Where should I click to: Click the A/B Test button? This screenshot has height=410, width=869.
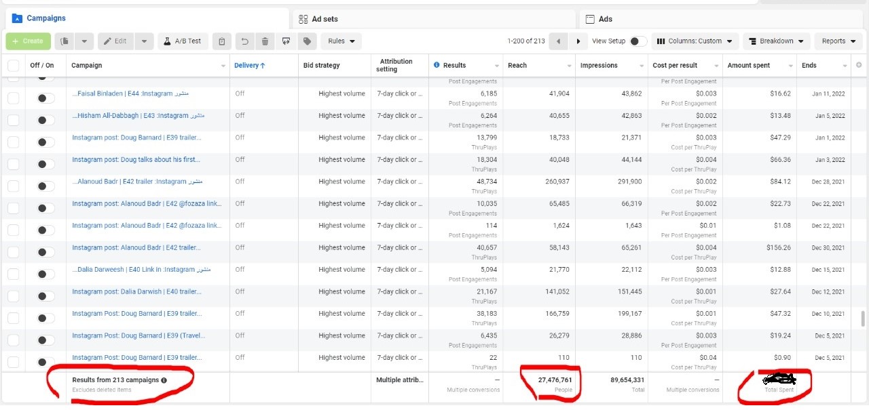click(x=183, y=41)
